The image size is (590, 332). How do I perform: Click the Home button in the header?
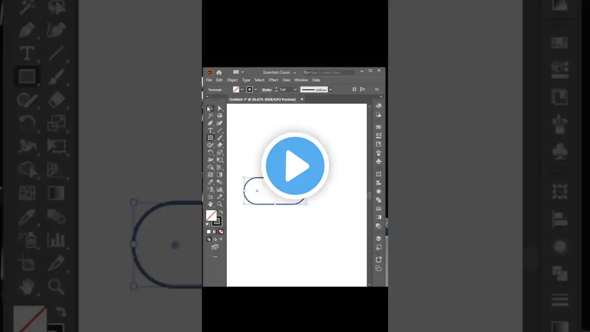219,72
